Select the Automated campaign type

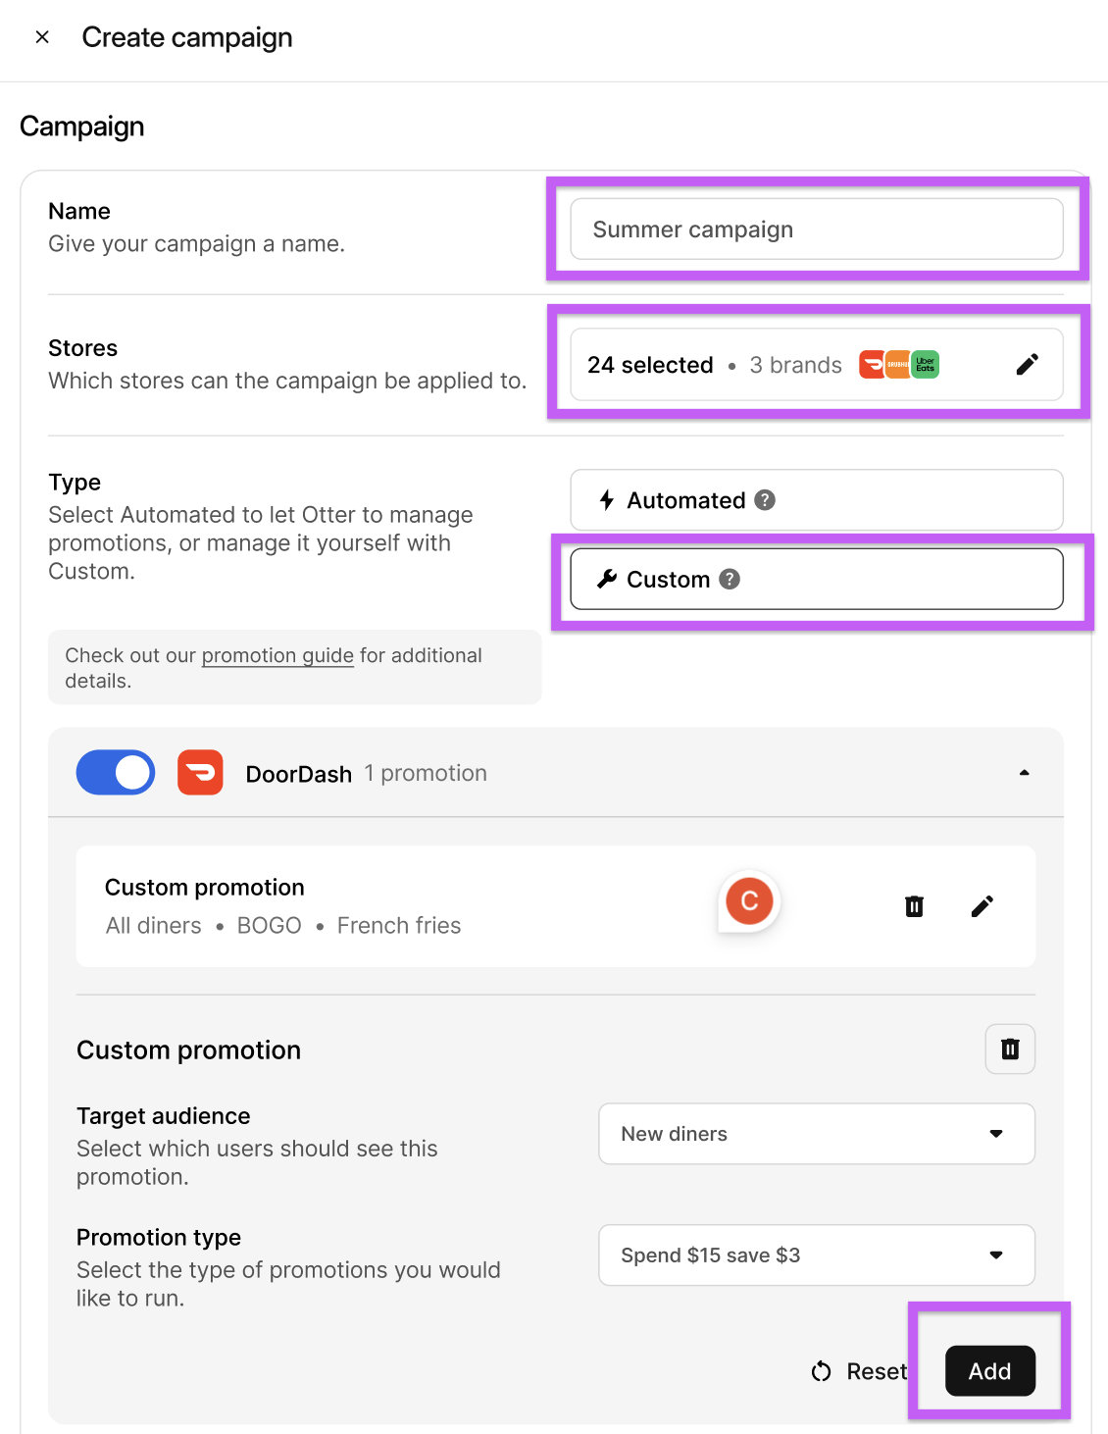coord(817,500)
